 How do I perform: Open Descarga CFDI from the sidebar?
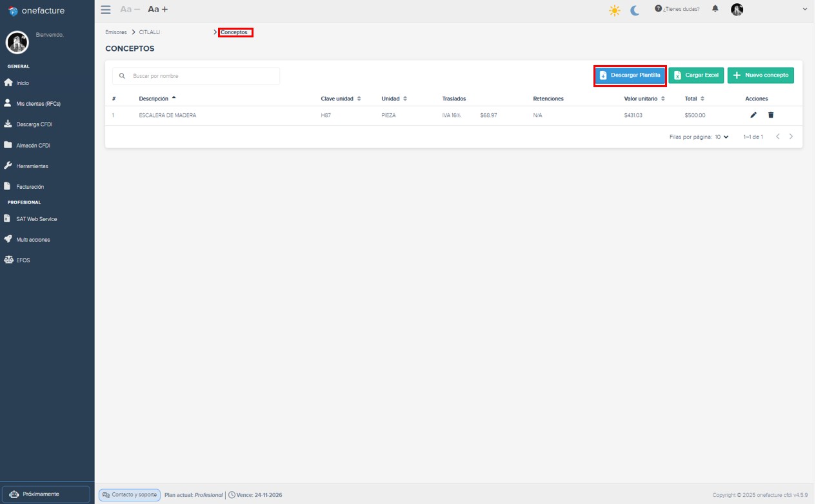(8, 124)
